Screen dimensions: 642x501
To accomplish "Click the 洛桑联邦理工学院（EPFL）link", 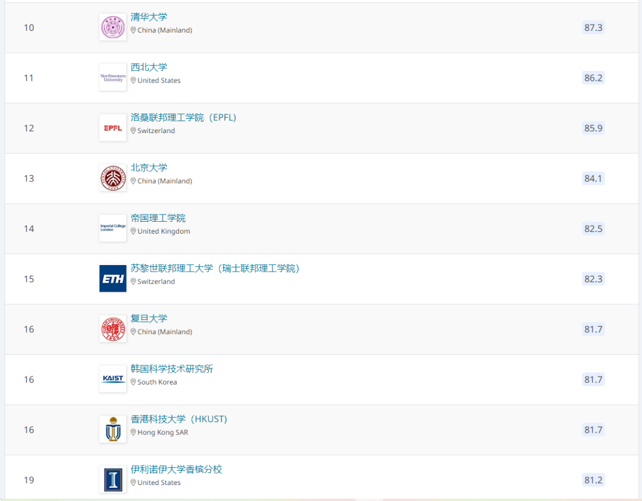I will coord(183,118).
